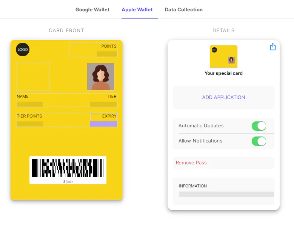
Task: Toggle the Automatic Updates switch
Action: (259, 126)
